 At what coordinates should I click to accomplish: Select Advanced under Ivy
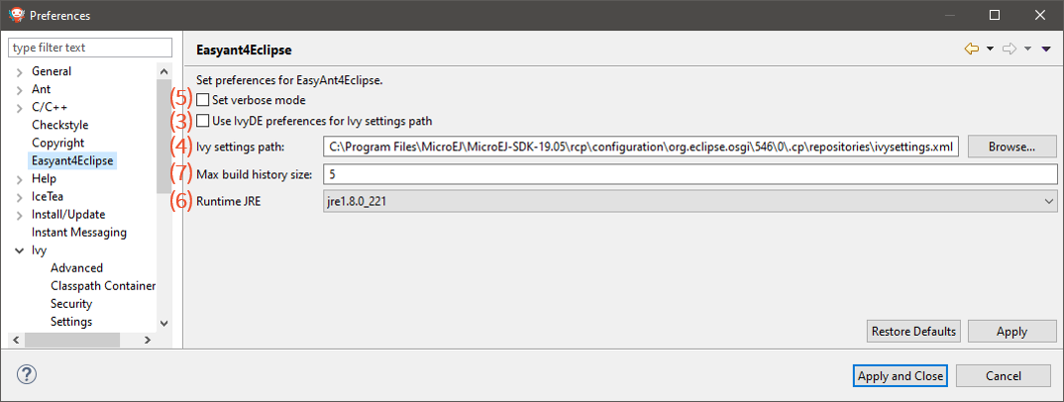76,268
